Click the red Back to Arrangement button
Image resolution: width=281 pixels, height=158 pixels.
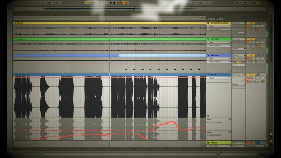(x=127, y=3)
